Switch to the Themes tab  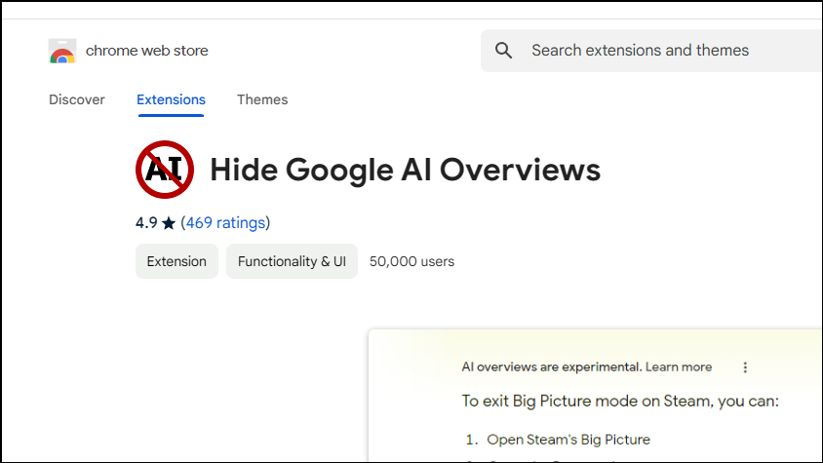point(262,99)
